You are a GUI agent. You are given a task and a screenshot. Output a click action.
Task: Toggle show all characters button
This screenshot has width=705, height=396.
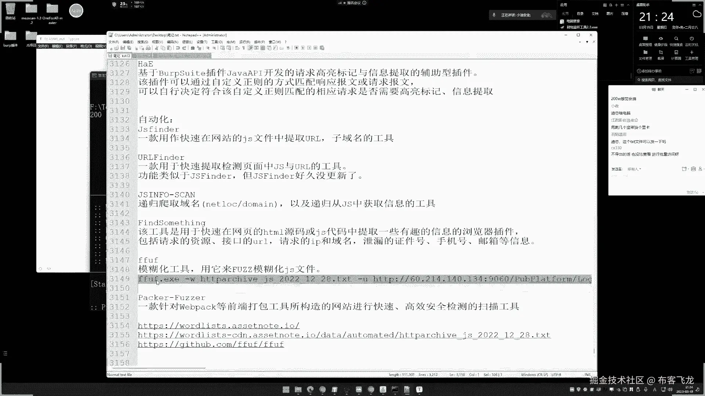(x=243, y=48)
